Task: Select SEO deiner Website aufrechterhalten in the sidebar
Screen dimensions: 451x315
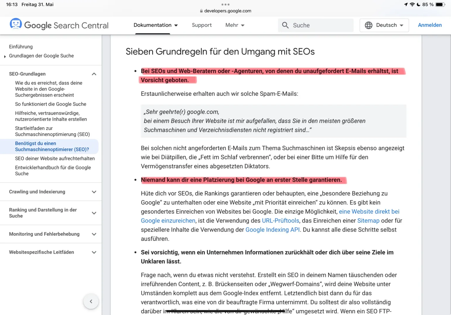Action: coord(55,159)
